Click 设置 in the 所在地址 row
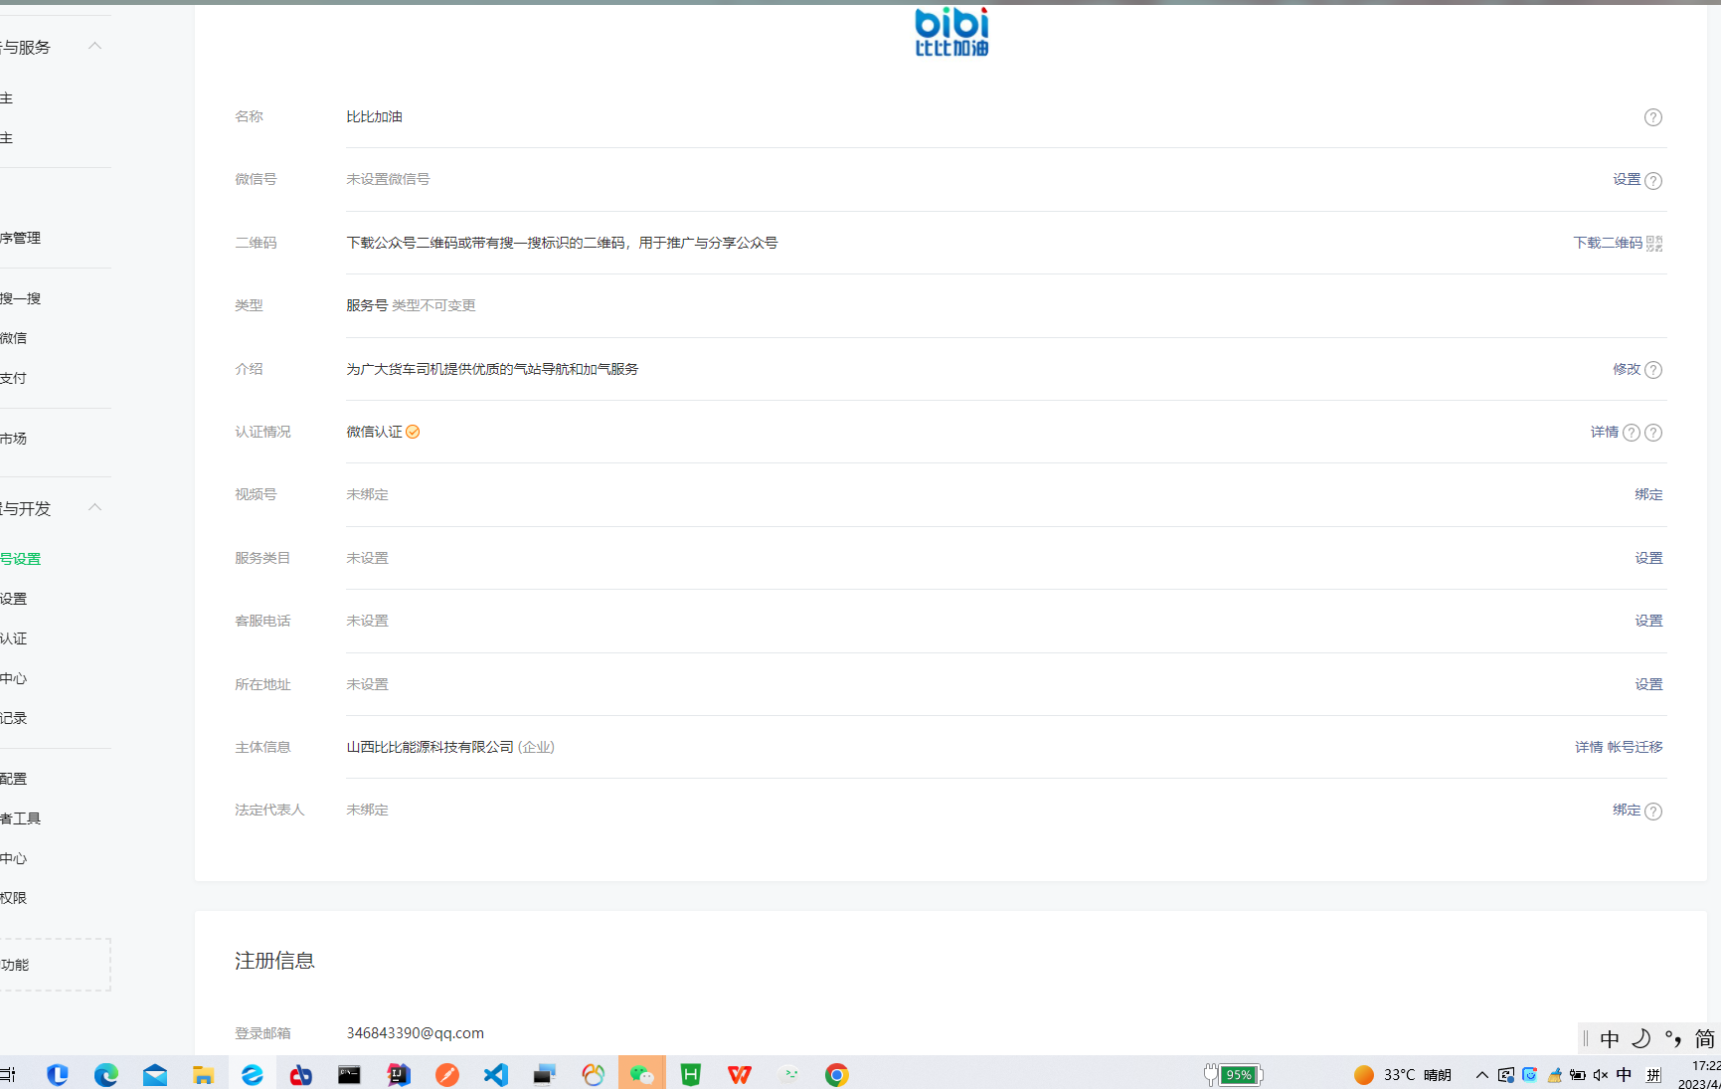This screenshot has width=1721, height=1089. click(x=1648, y=684)
